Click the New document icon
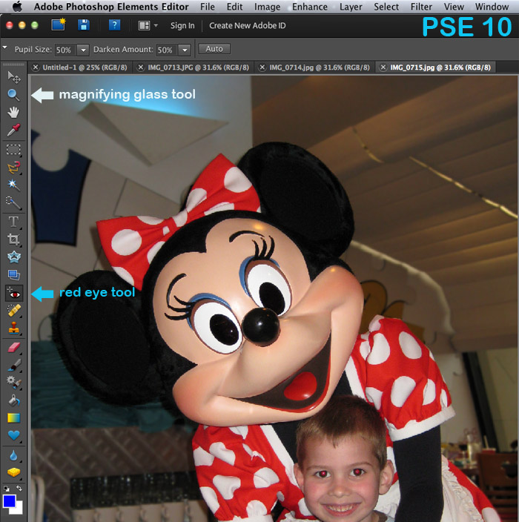Screen dimensions: 519x522 (59, 24)
